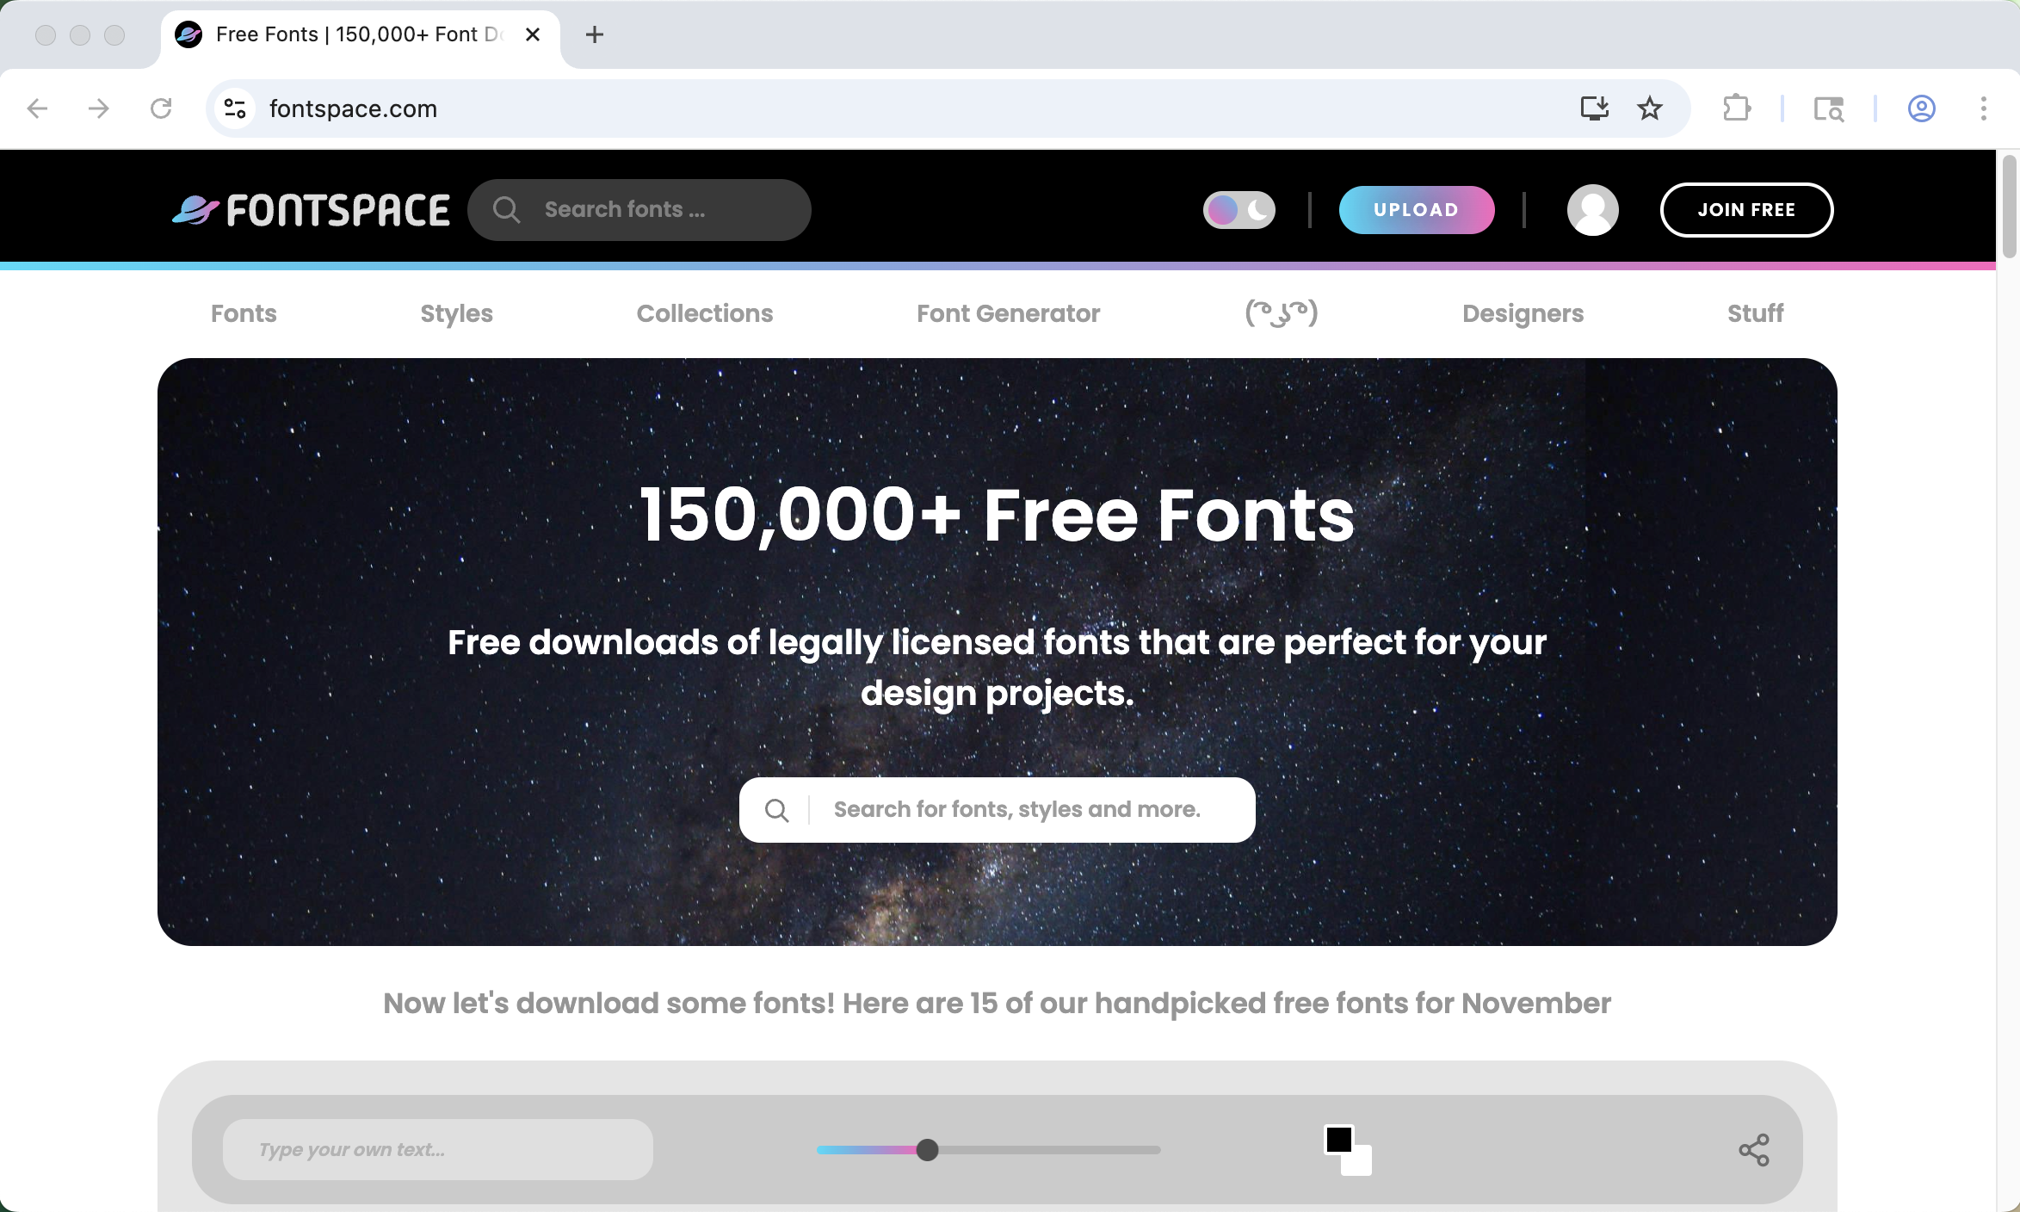This screenshot has width=2020, height=1212.
Task: Click the user avatar icon
Action: click(x=1592, y=210)
